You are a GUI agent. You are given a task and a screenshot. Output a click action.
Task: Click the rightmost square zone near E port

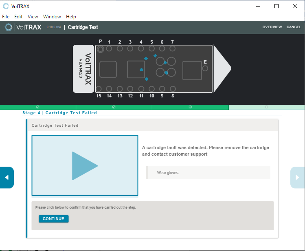click(192, 70)
